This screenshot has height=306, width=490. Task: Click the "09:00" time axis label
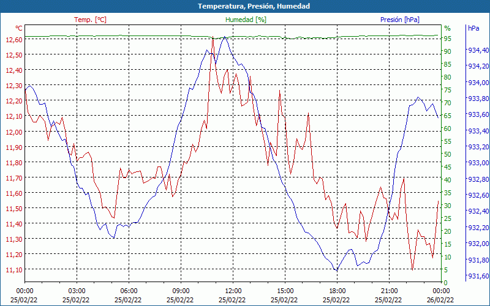point(181,291)
